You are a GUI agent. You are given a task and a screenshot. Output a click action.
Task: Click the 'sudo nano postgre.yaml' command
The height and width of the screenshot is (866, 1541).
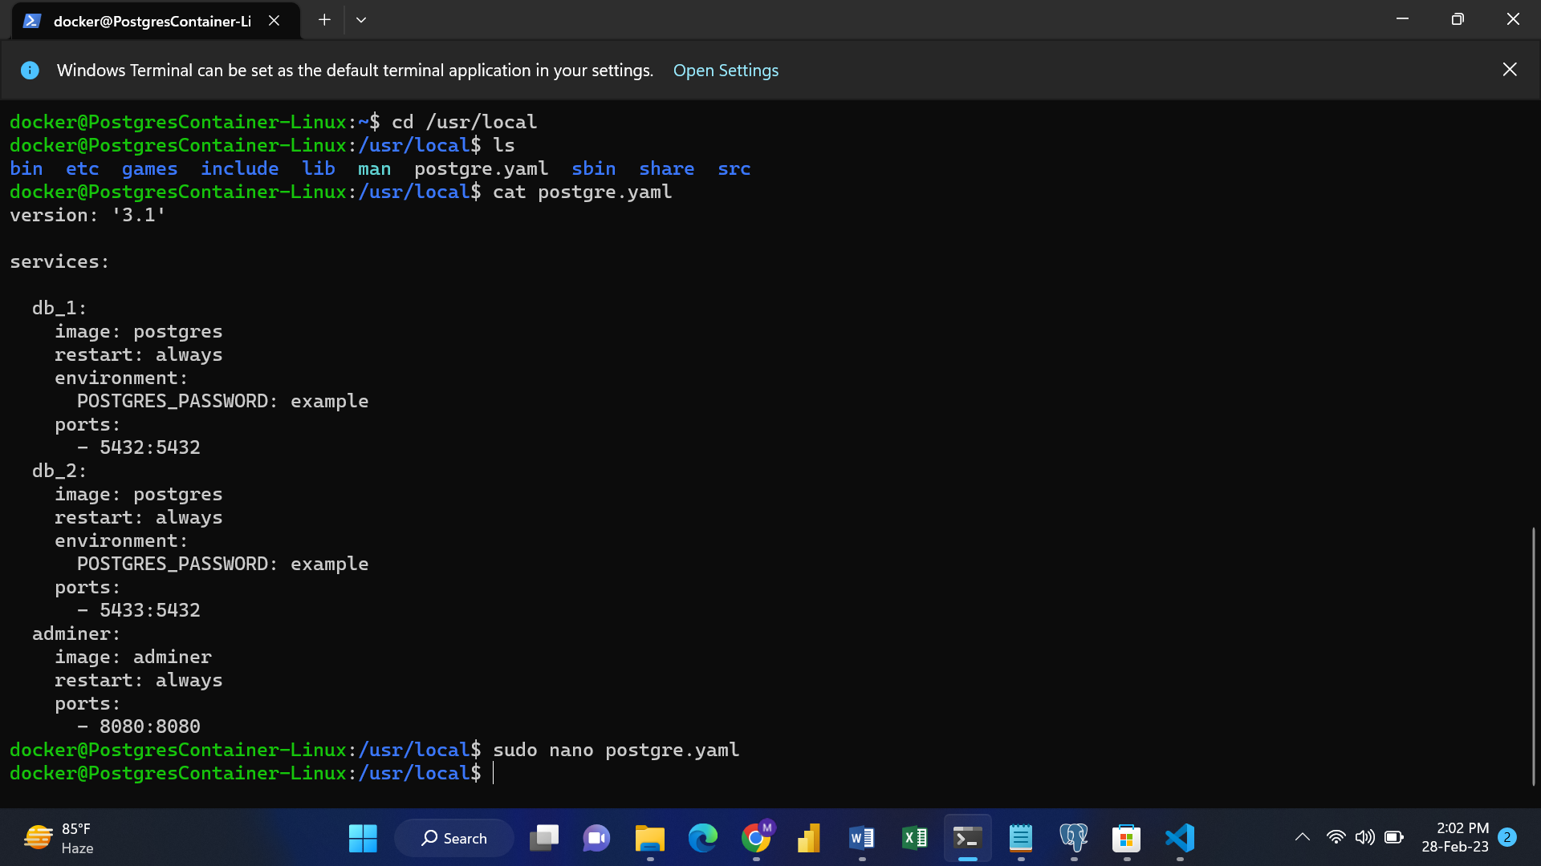[616, 750]
